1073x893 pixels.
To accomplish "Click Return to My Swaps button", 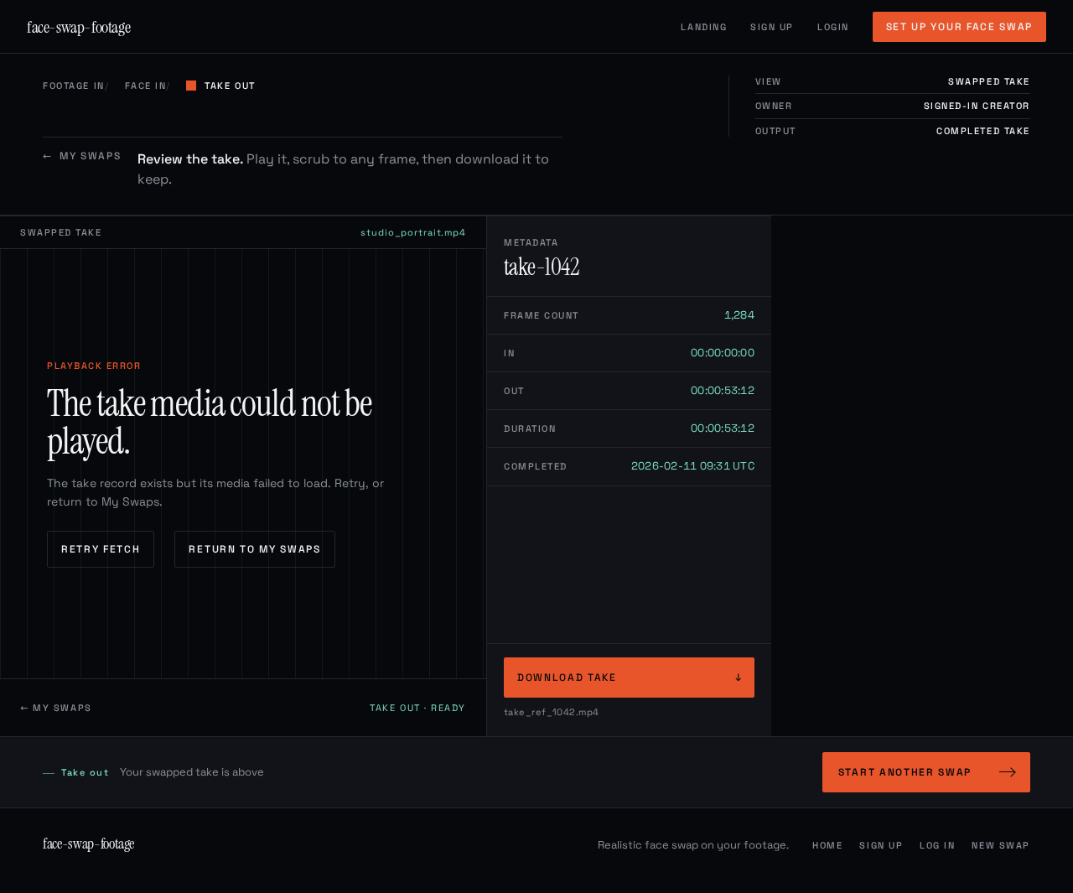I will 255,549.
